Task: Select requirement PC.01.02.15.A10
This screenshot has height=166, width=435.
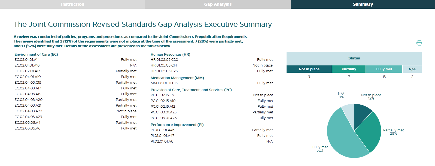Action: click(163, 101)
